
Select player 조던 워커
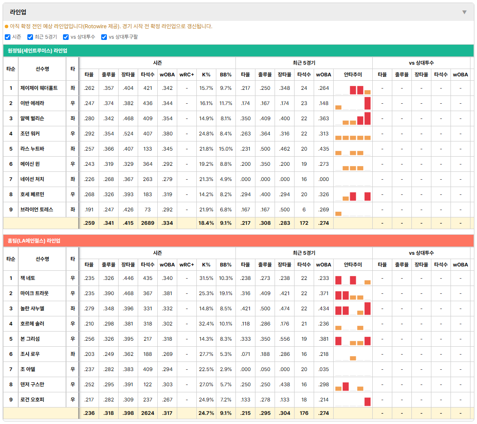tap(30, 134)
